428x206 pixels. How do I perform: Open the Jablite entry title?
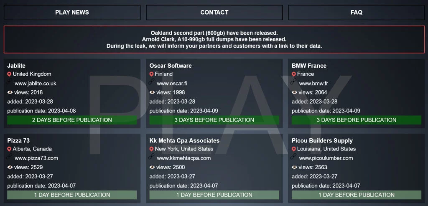pos(16,66)
